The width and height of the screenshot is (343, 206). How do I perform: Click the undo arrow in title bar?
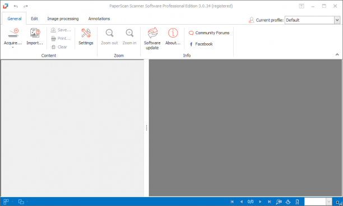(x=16, y=6)
